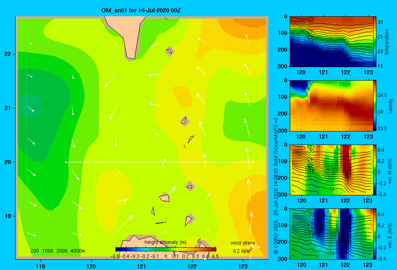Open the vel. N depth section panel
The width and height of the screenshot is (397, 270).
pos(331,170)
